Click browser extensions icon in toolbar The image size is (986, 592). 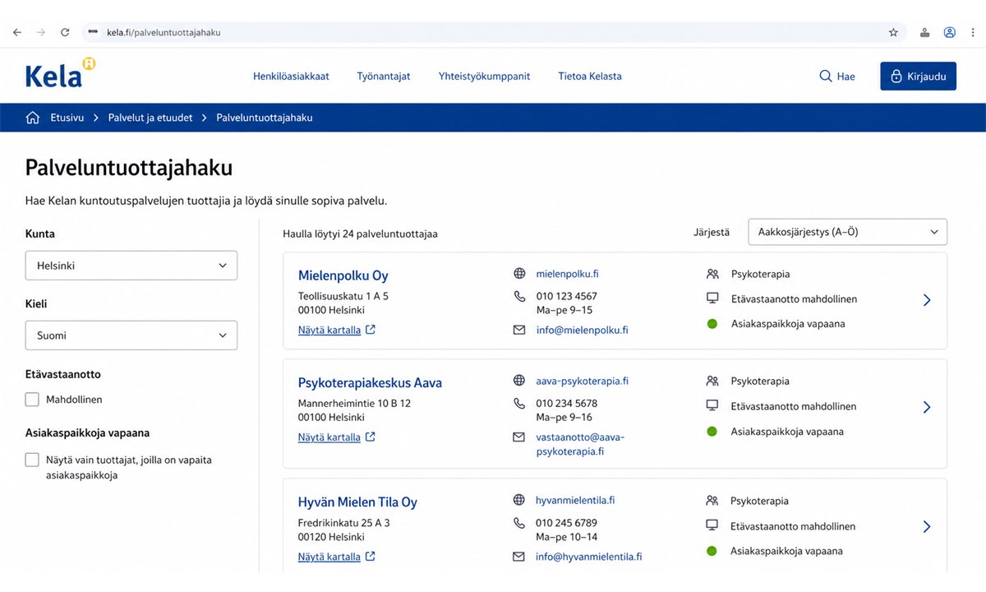click(x=925, y=33)
